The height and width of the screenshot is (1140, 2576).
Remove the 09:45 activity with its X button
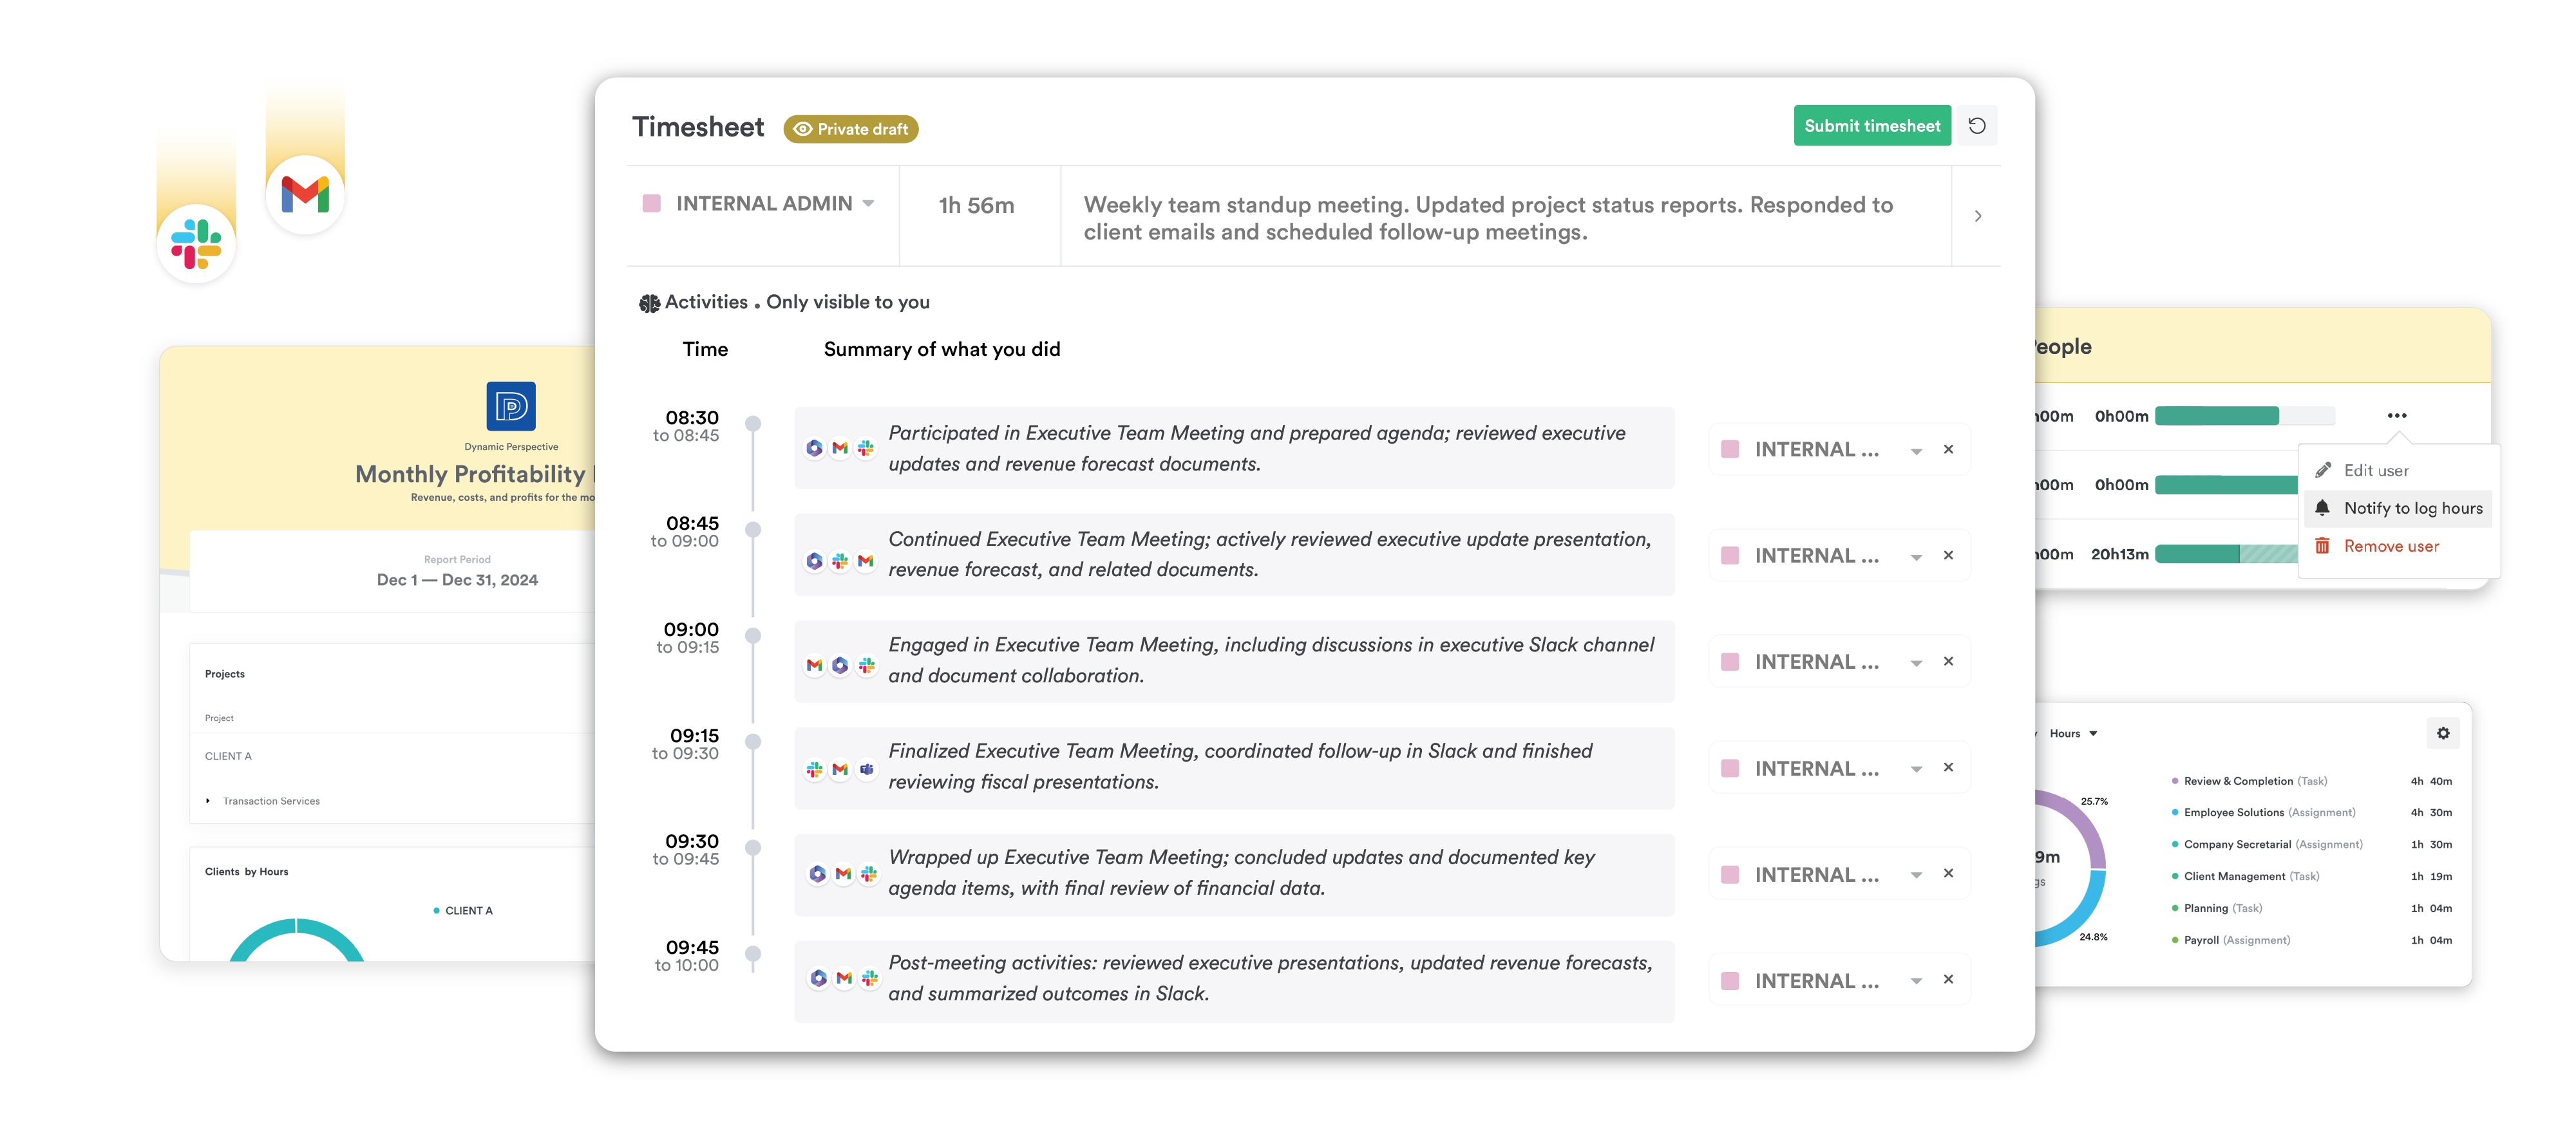[1948, 980]
